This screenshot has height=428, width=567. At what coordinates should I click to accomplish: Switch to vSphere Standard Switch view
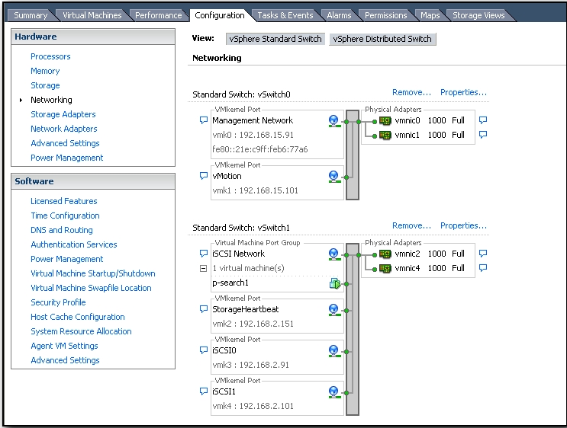click(x=275, y=39)
